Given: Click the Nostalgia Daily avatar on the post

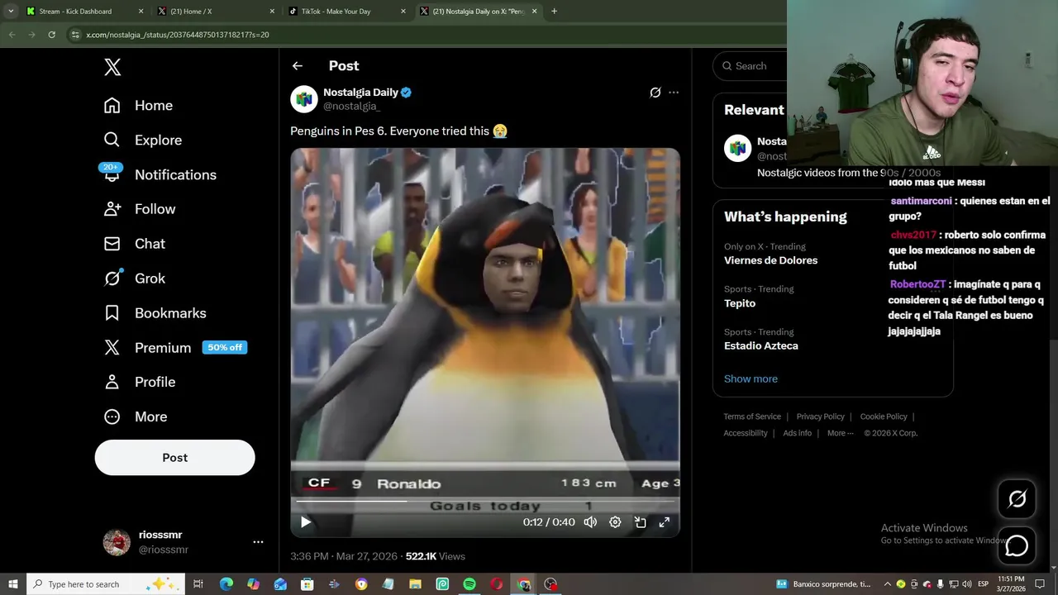Looking at the screenshot, I should pyautogui.click(x=304, y=99).
